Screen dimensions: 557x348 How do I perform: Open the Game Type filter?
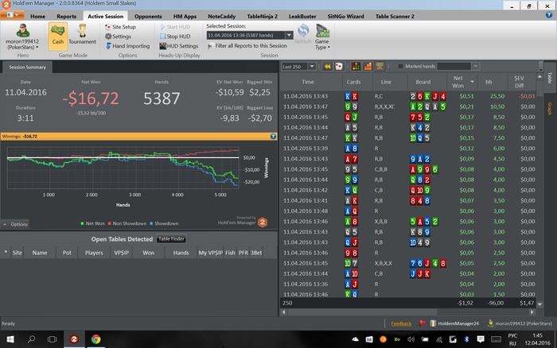[x=322, y=37]
